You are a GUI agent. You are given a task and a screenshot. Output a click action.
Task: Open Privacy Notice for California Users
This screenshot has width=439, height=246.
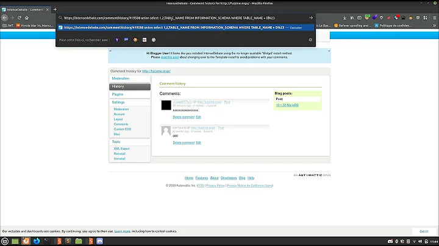250,186
